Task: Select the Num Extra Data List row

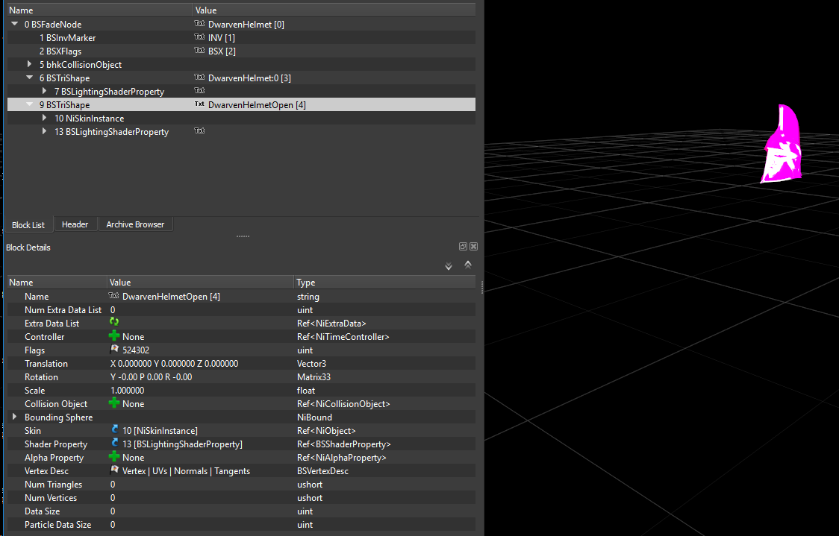Action: coord(241,310)
